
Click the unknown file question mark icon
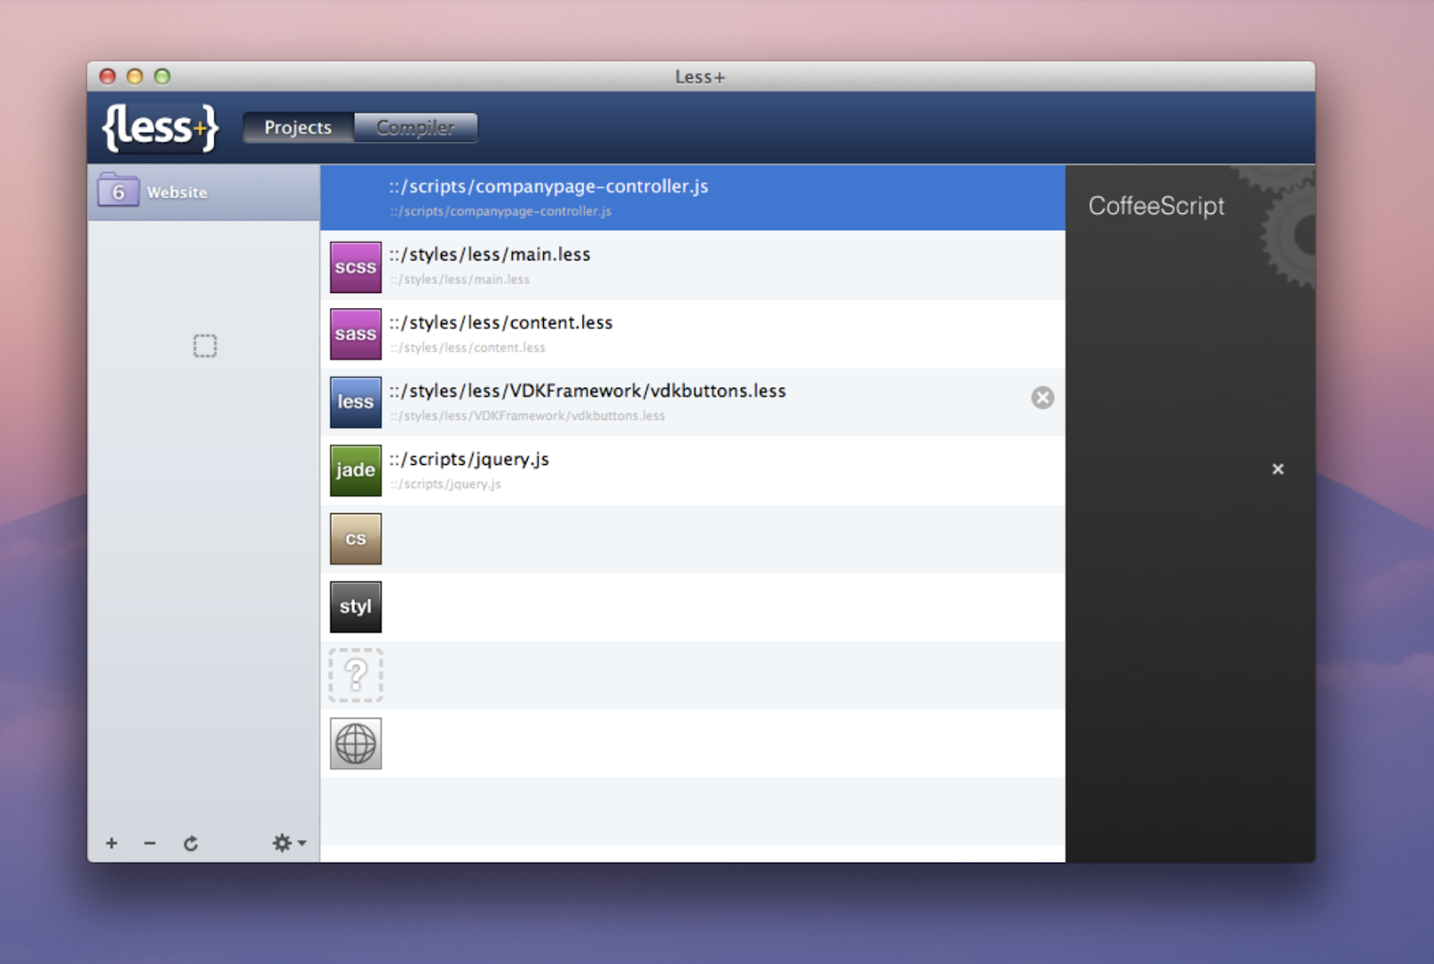click(356, 675)
